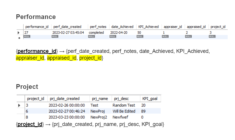Select the Performance heading
Viewport: 235px width, 140px height.
36,17
